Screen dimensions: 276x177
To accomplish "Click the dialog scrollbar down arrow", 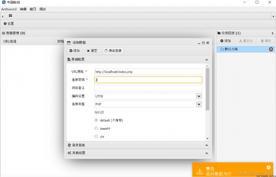I will (207, 139).
